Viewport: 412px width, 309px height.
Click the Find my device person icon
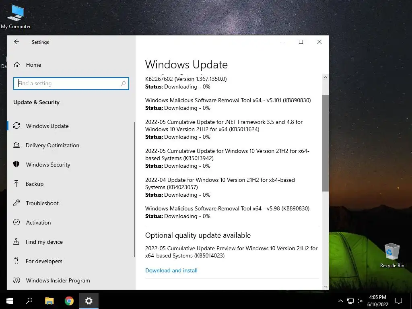[16, 241]
